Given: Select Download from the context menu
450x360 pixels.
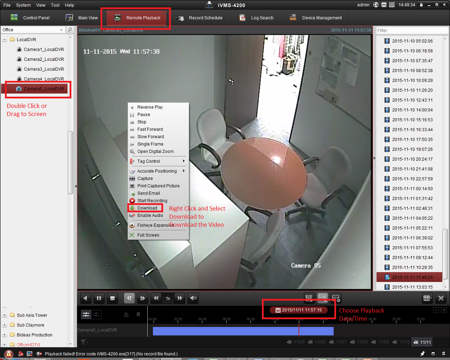Looking at the screenshot, I should (x=147, y=208).
